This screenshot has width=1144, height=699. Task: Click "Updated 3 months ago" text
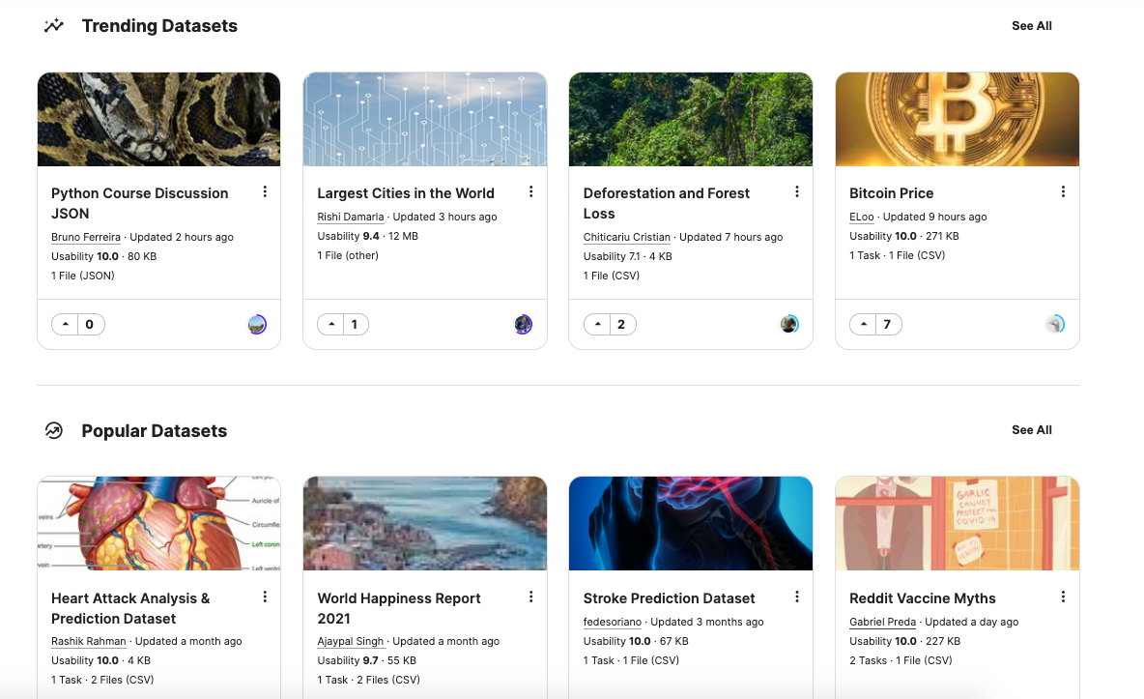707,622
